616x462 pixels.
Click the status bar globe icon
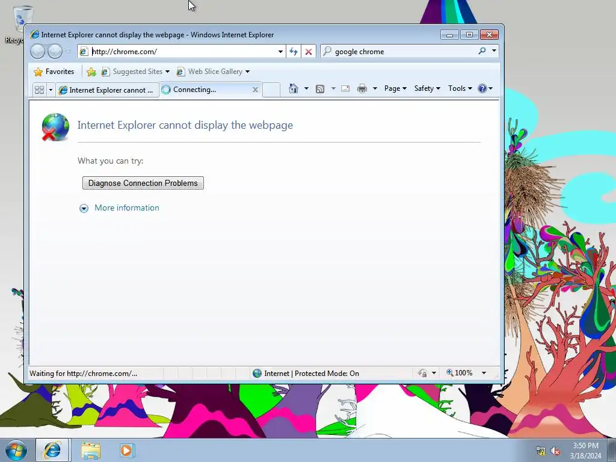pos(257,373)
